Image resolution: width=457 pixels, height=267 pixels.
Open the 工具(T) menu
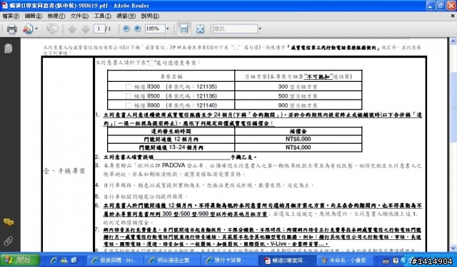102,16
